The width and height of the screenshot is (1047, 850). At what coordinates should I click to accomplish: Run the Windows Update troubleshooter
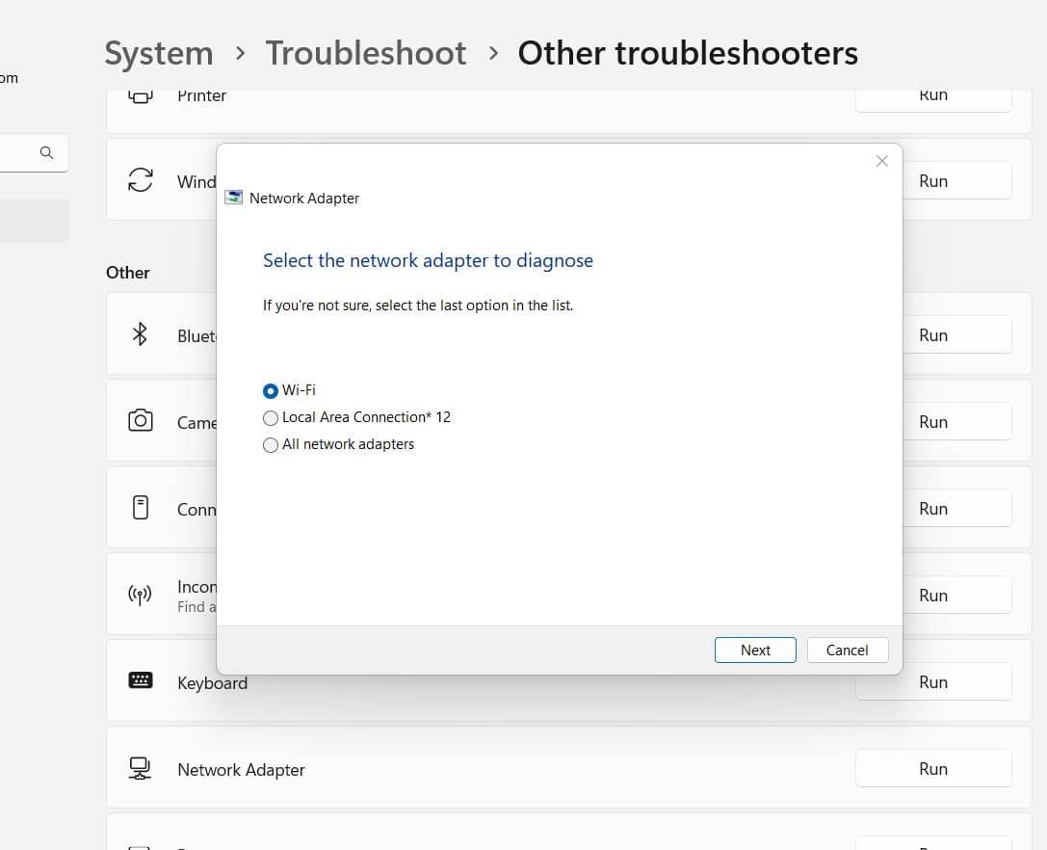click(956, 180)
